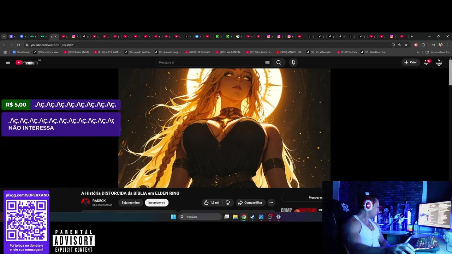Open OBS Studio from the taskbar
This screenshot has height=254, width=452.
[x=270, y=217]
